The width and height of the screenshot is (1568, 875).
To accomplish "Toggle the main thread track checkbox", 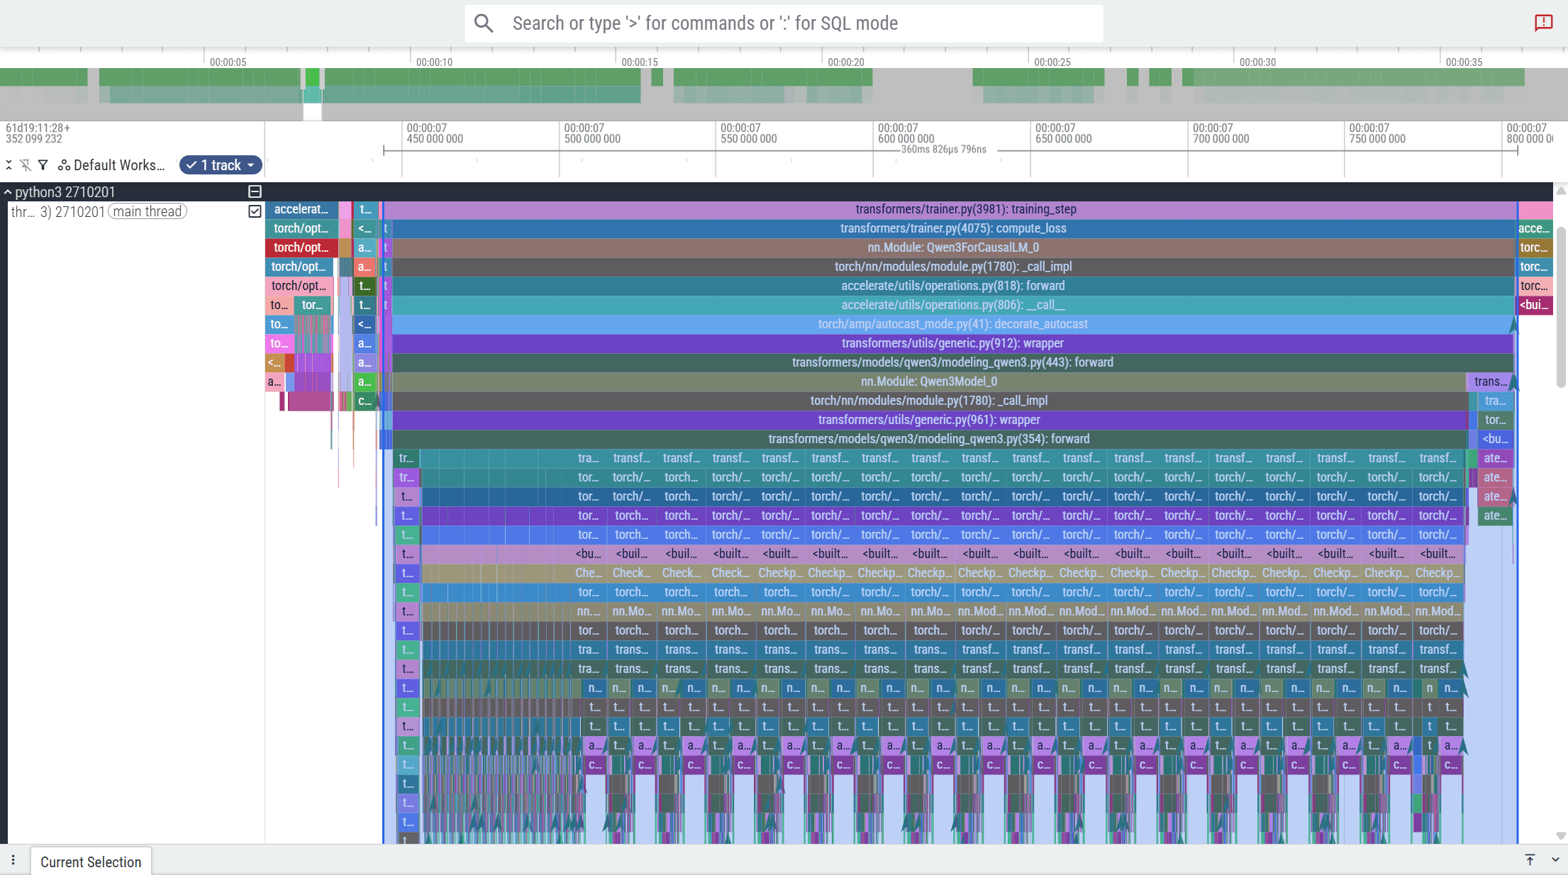I will (255, 211).
